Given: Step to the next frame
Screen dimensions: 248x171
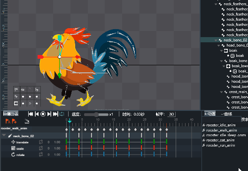Looking at the screenshot, I should tap(49, 114).
